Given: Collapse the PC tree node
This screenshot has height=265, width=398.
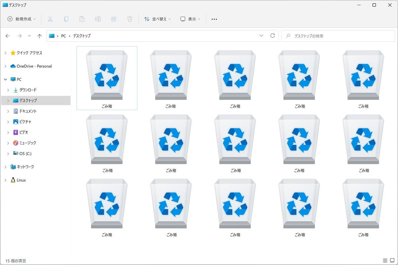Looking at the screenshot, I should tap(5, 79).
